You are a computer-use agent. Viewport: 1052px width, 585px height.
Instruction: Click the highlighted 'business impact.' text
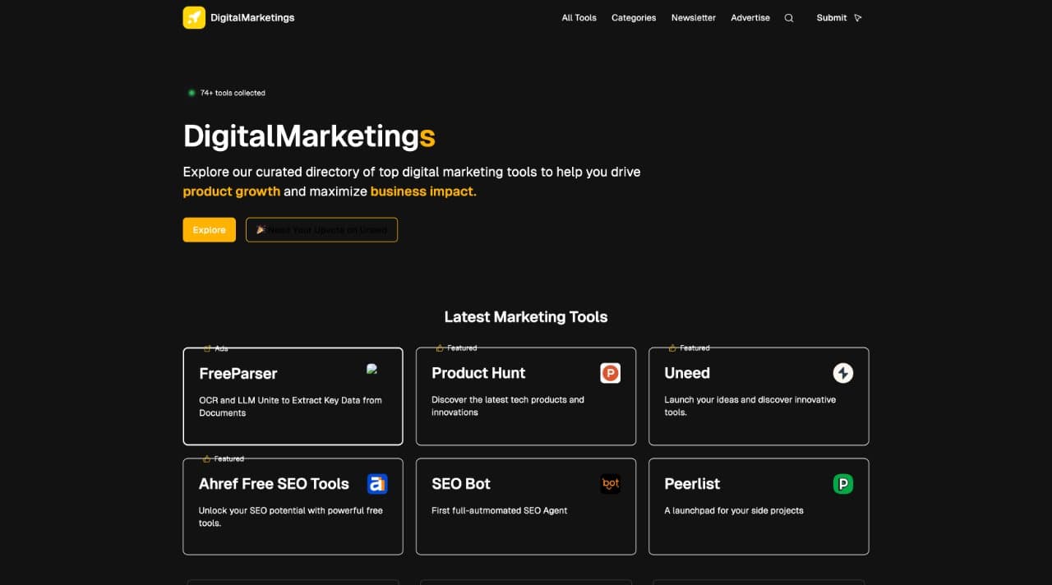(423, 191)
